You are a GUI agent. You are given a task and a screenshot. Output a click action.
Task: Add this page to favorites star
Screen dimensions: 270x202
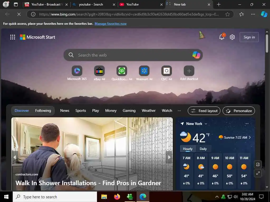coord(228,14)
